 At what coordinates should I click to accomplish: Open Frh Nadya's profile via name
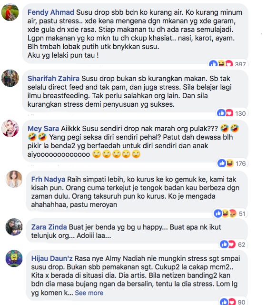[48, 179]
